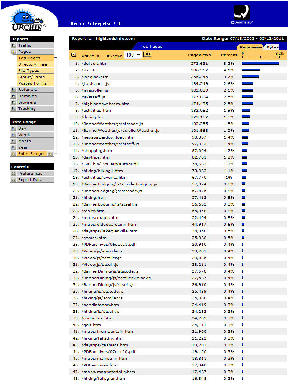Screen dimensions: 288x382
Task: Expand the Traffic reports section
Action: tap(13, 45)
